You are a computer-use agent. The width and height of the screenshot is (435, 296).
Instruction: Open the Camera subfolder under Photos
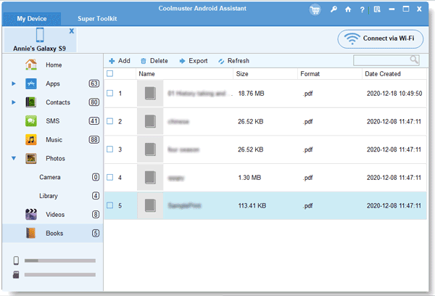point(49,177)
